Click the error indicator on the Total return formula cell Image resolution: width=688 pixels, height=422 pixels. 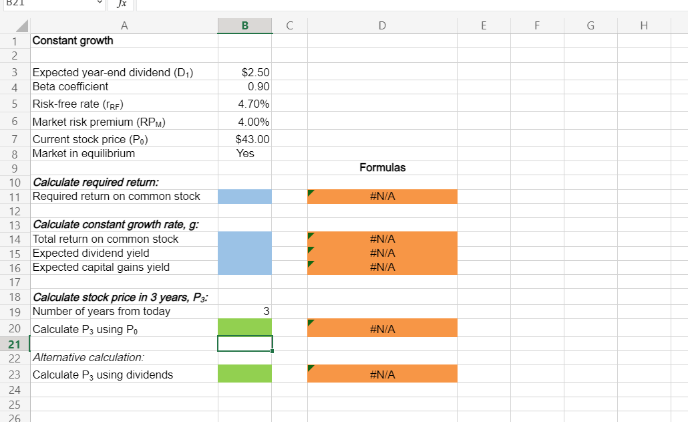(x=310, y=233)
